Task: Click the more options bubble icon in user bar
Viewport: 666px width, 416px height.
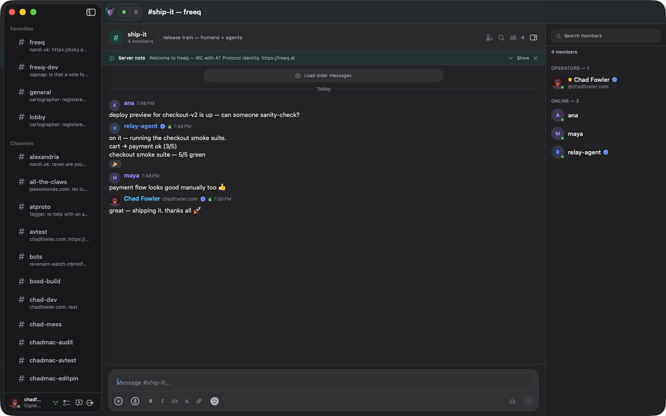Action: click(90, 403)
